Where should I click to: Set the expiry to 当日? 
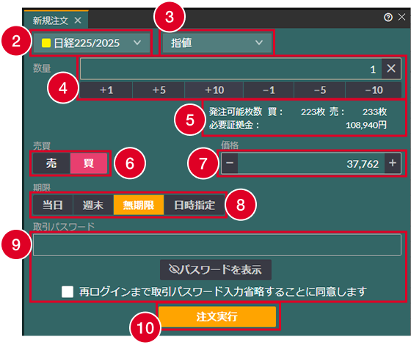(53, 205)
